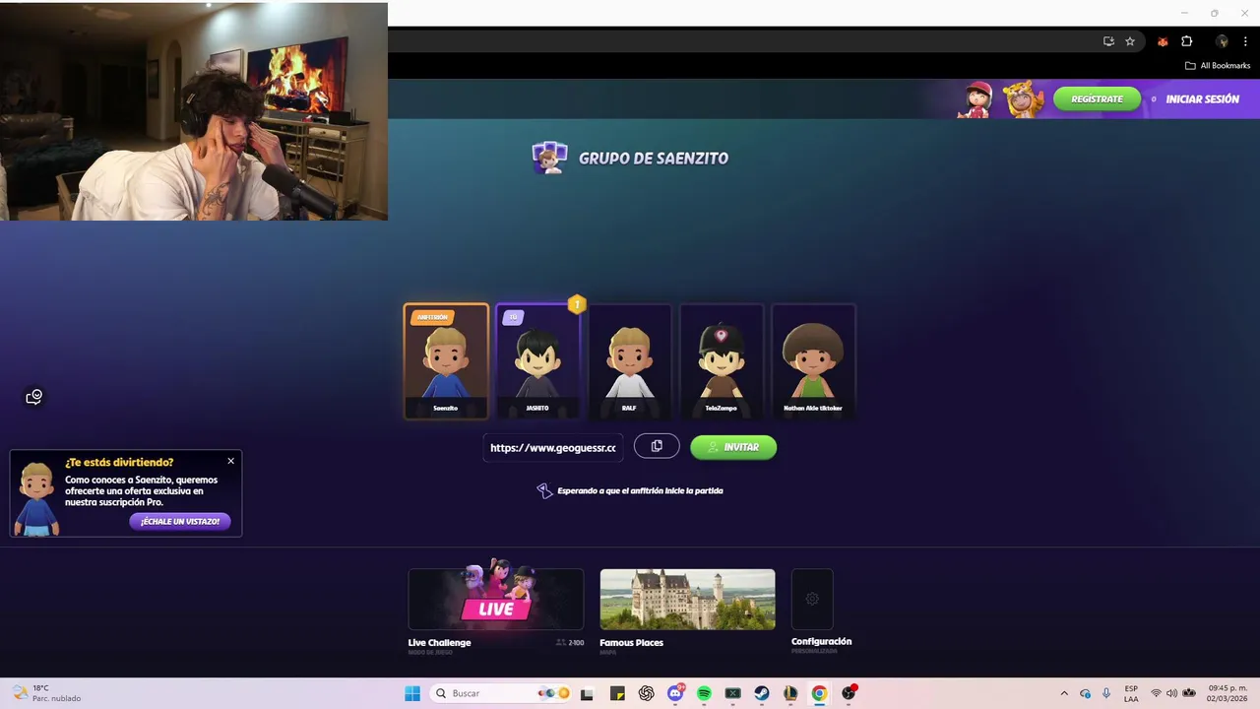Open the chat emoji icon on the left edge
This screenshot has height=709, width=1260.
coord(33,397)
